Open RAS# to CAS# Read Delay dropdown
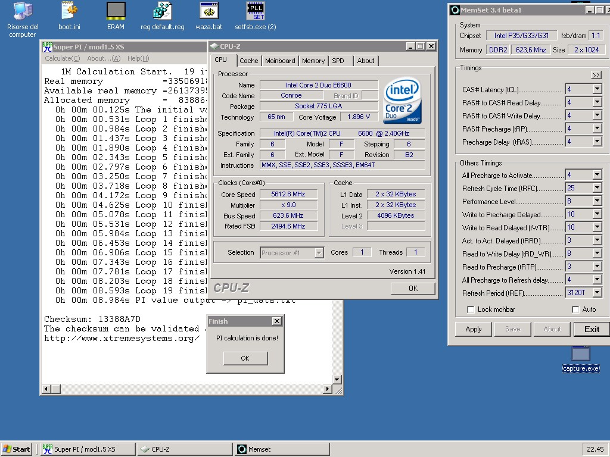The width and height of the screenshot is (610, 457). [x=597, y=102]
